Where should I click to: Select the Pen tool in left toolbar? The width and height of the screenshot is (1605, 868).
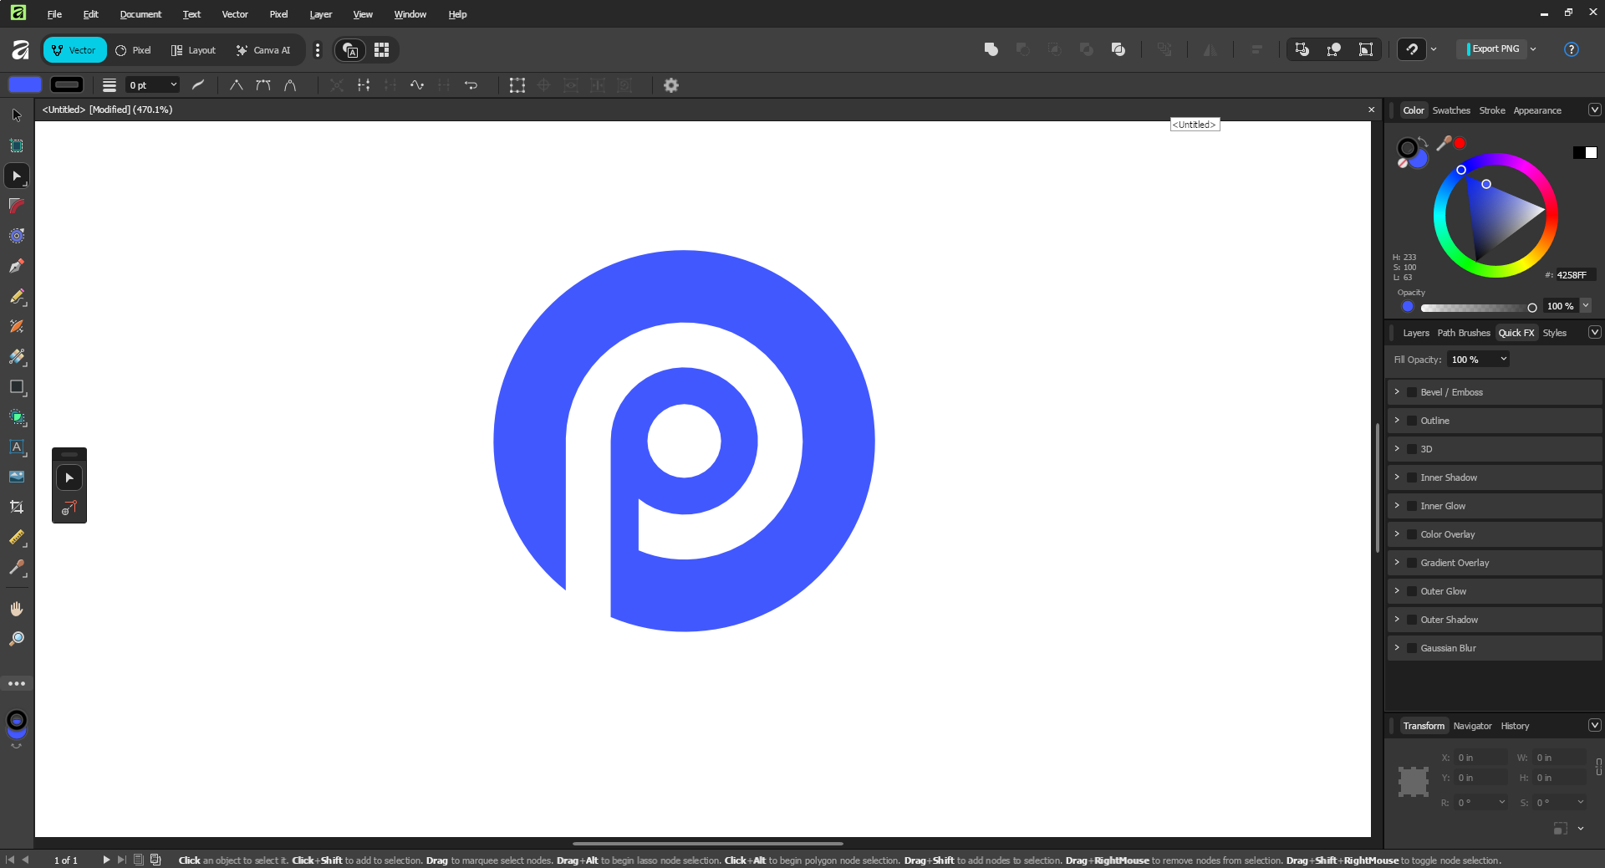point(16,267)
